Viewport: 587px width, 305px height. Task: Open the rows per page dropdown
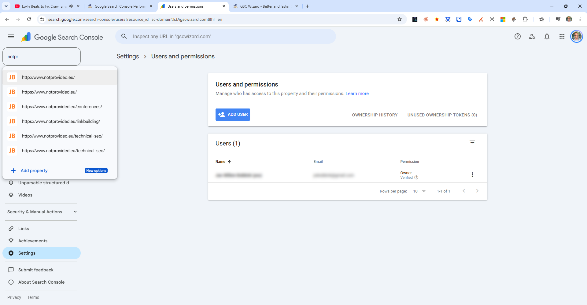pos(419,191)
